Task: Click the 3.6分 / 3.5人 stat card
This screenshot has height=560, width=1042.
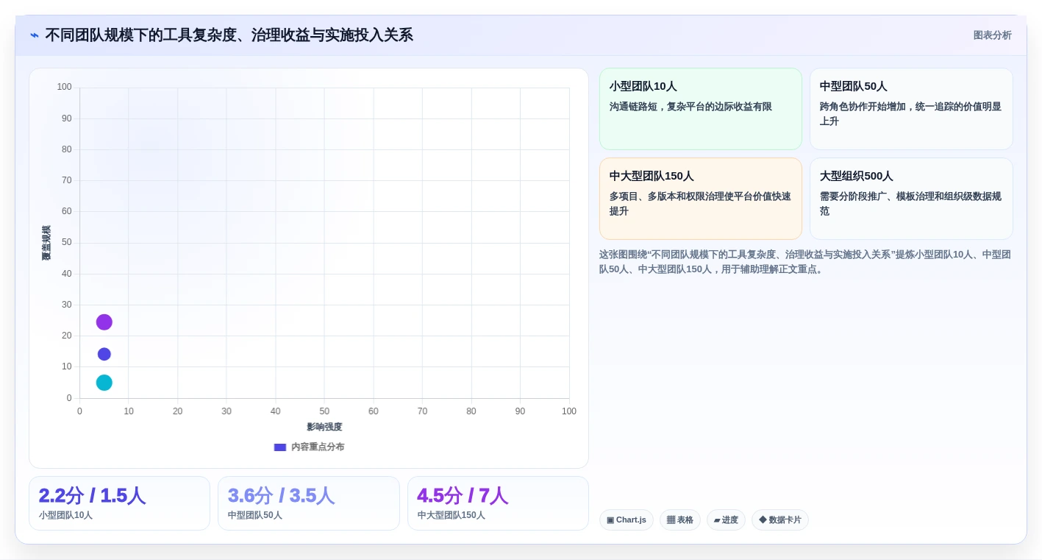Action: [x=309, y=503]
